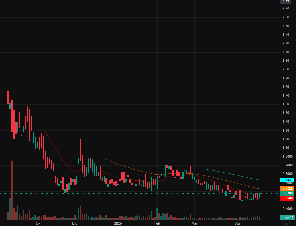
Task: Open chart settings hexagon gear icon
Action: tap(288, 223)
